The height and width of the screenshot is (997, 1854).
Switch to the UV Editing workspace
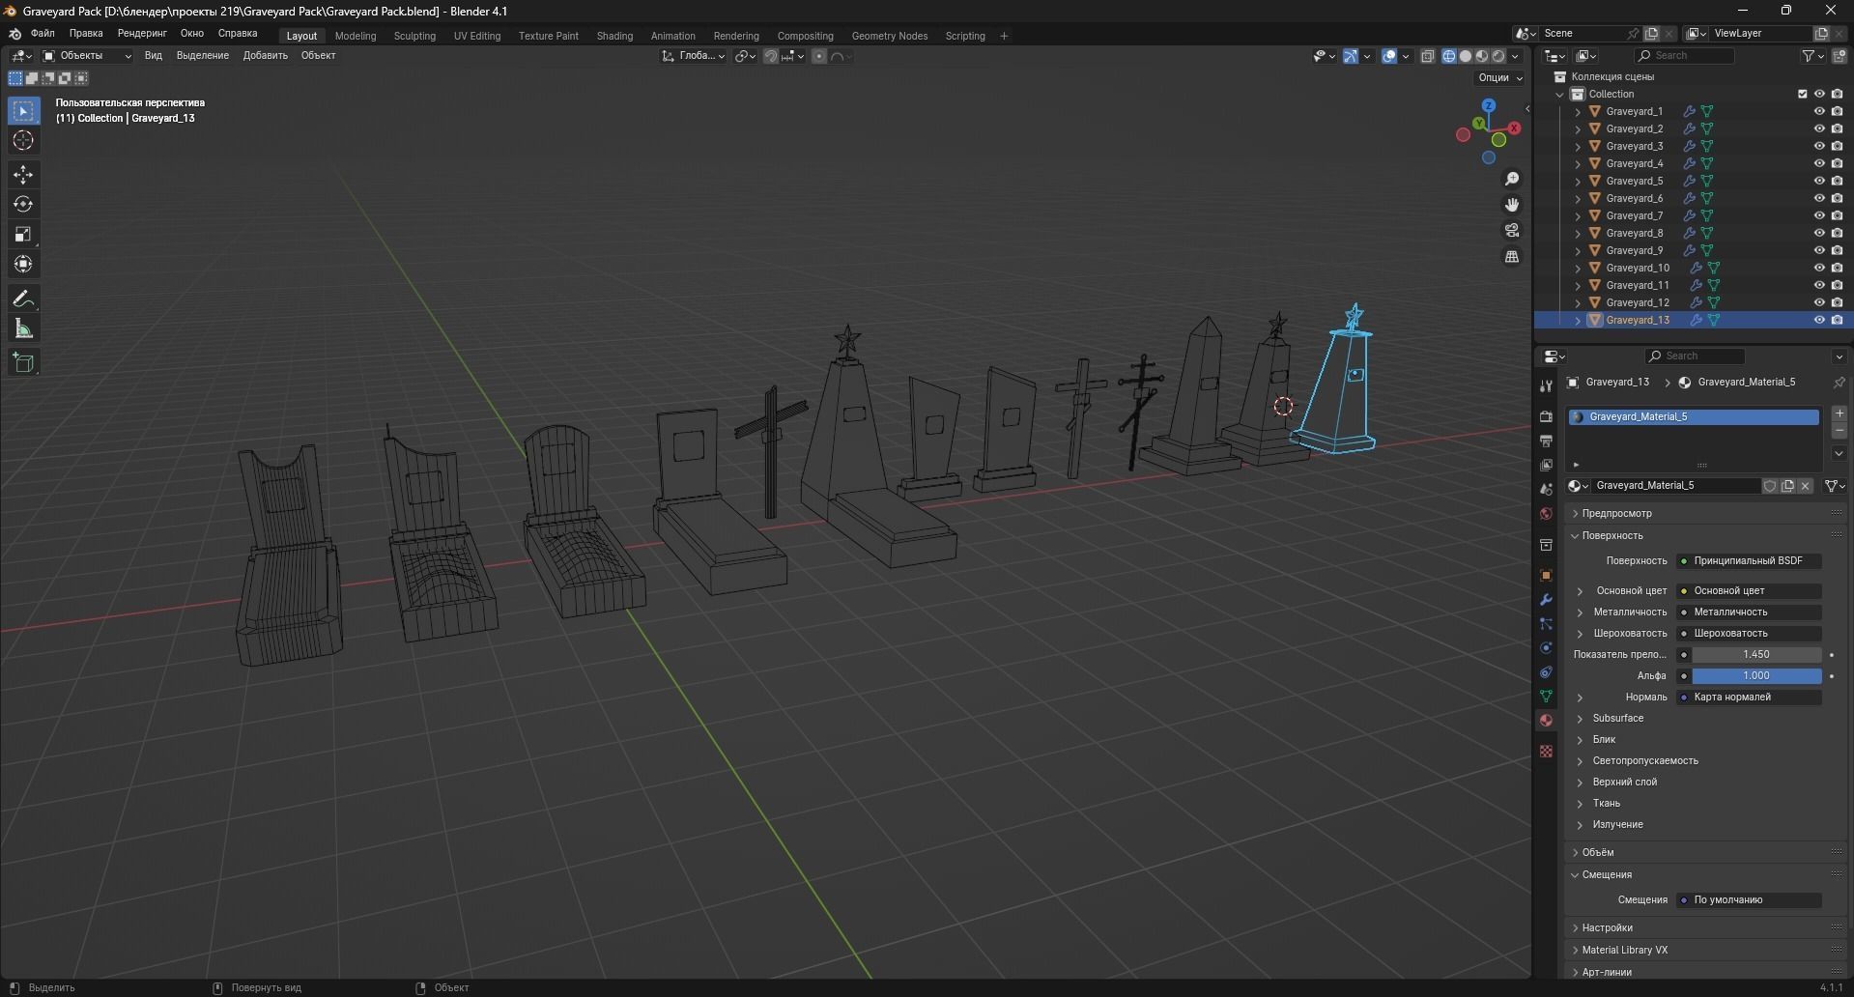point(477,36)
